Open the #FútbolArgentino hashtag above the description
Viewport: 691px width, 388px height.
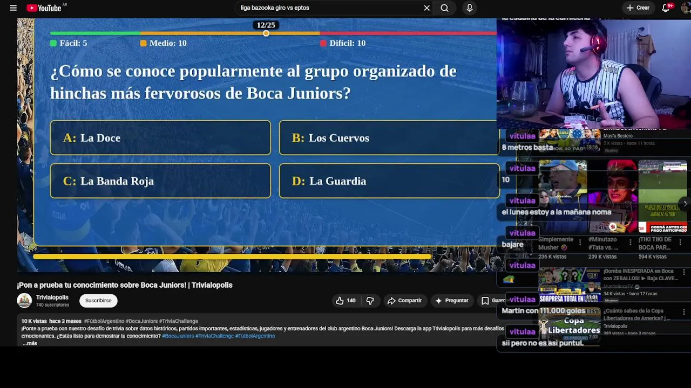104,321
